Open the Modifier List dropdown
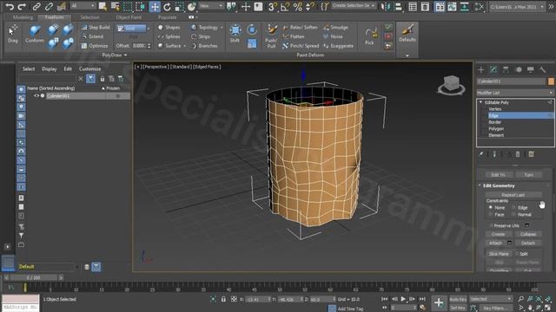The width and height of the screenshot is (556, 312). pos(515,93)
